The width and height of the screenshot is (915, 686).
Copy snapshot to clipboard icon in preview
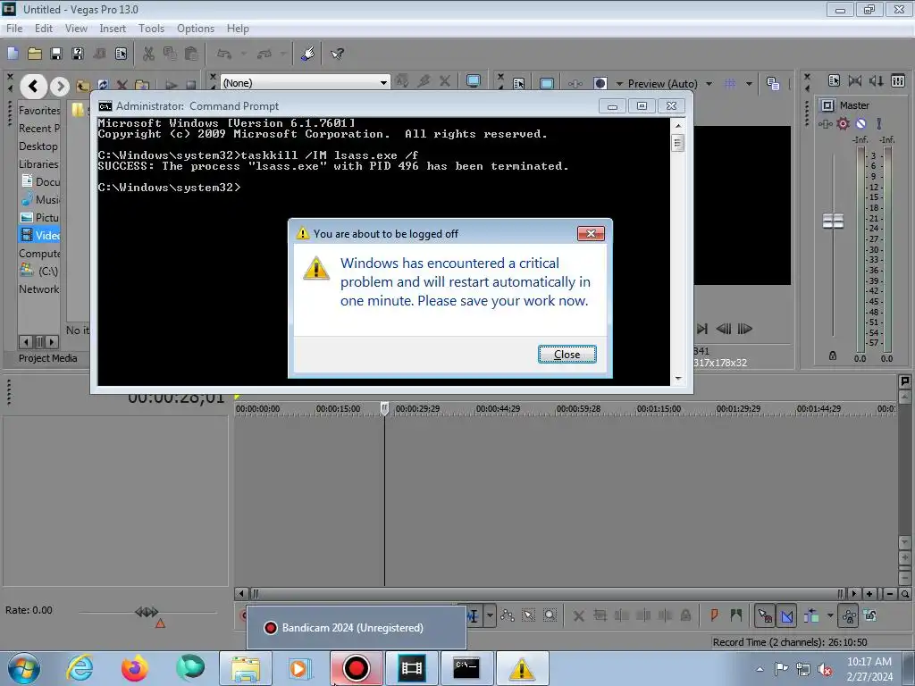(x=773, y=83)
